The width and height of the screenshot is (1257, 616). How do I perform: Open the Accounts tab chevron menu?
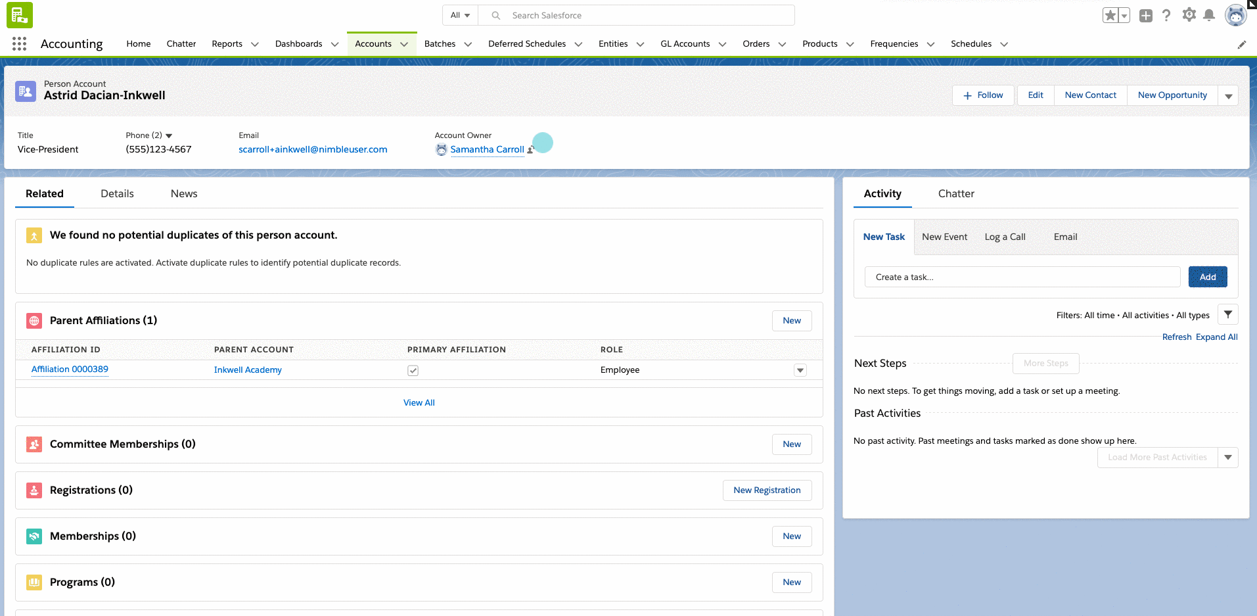click(404, 44)
